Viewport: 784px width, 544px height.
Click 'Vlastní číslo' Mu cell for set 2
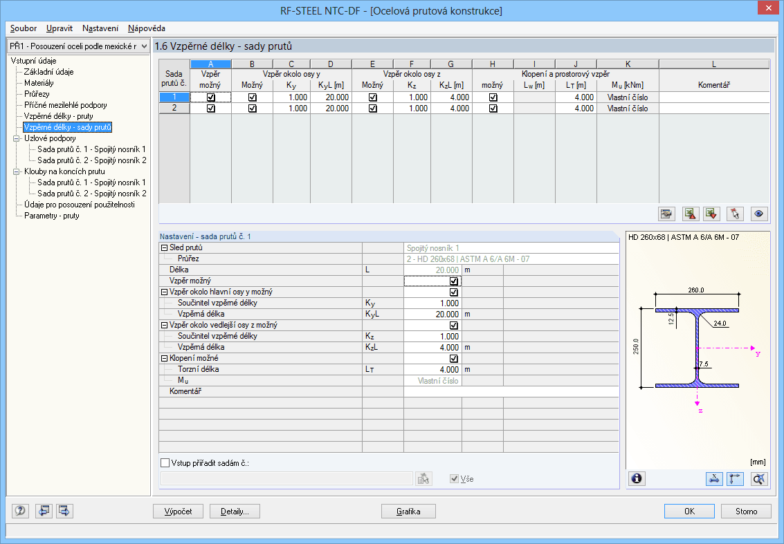pyautogui.click(x=628, y=109)
